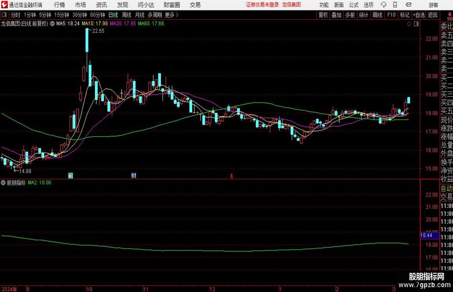Switch to 30分钟 period tab
Viewport: 453px width, 292px height.
click(80, 15)
